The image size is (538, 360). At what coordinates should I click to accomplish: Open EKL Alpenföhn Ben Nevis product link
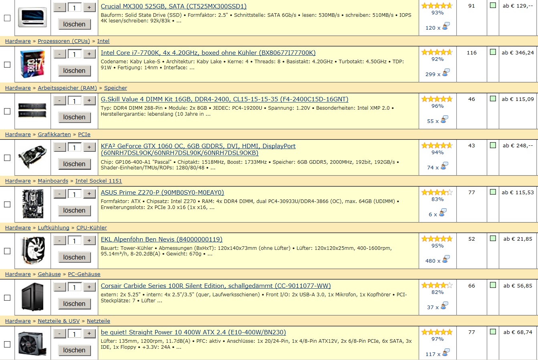pyautogui.click(x=161, y=239)
